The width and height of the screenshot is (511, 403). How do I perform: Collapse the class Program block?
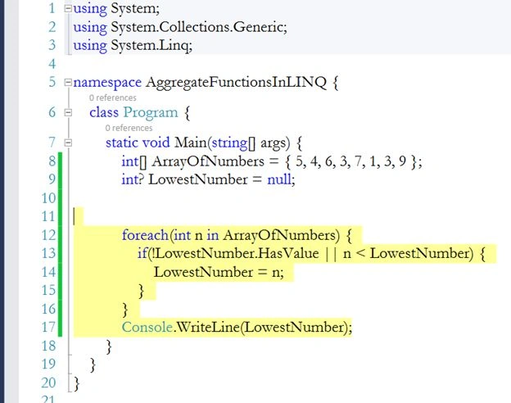click(x=68, y=112)
